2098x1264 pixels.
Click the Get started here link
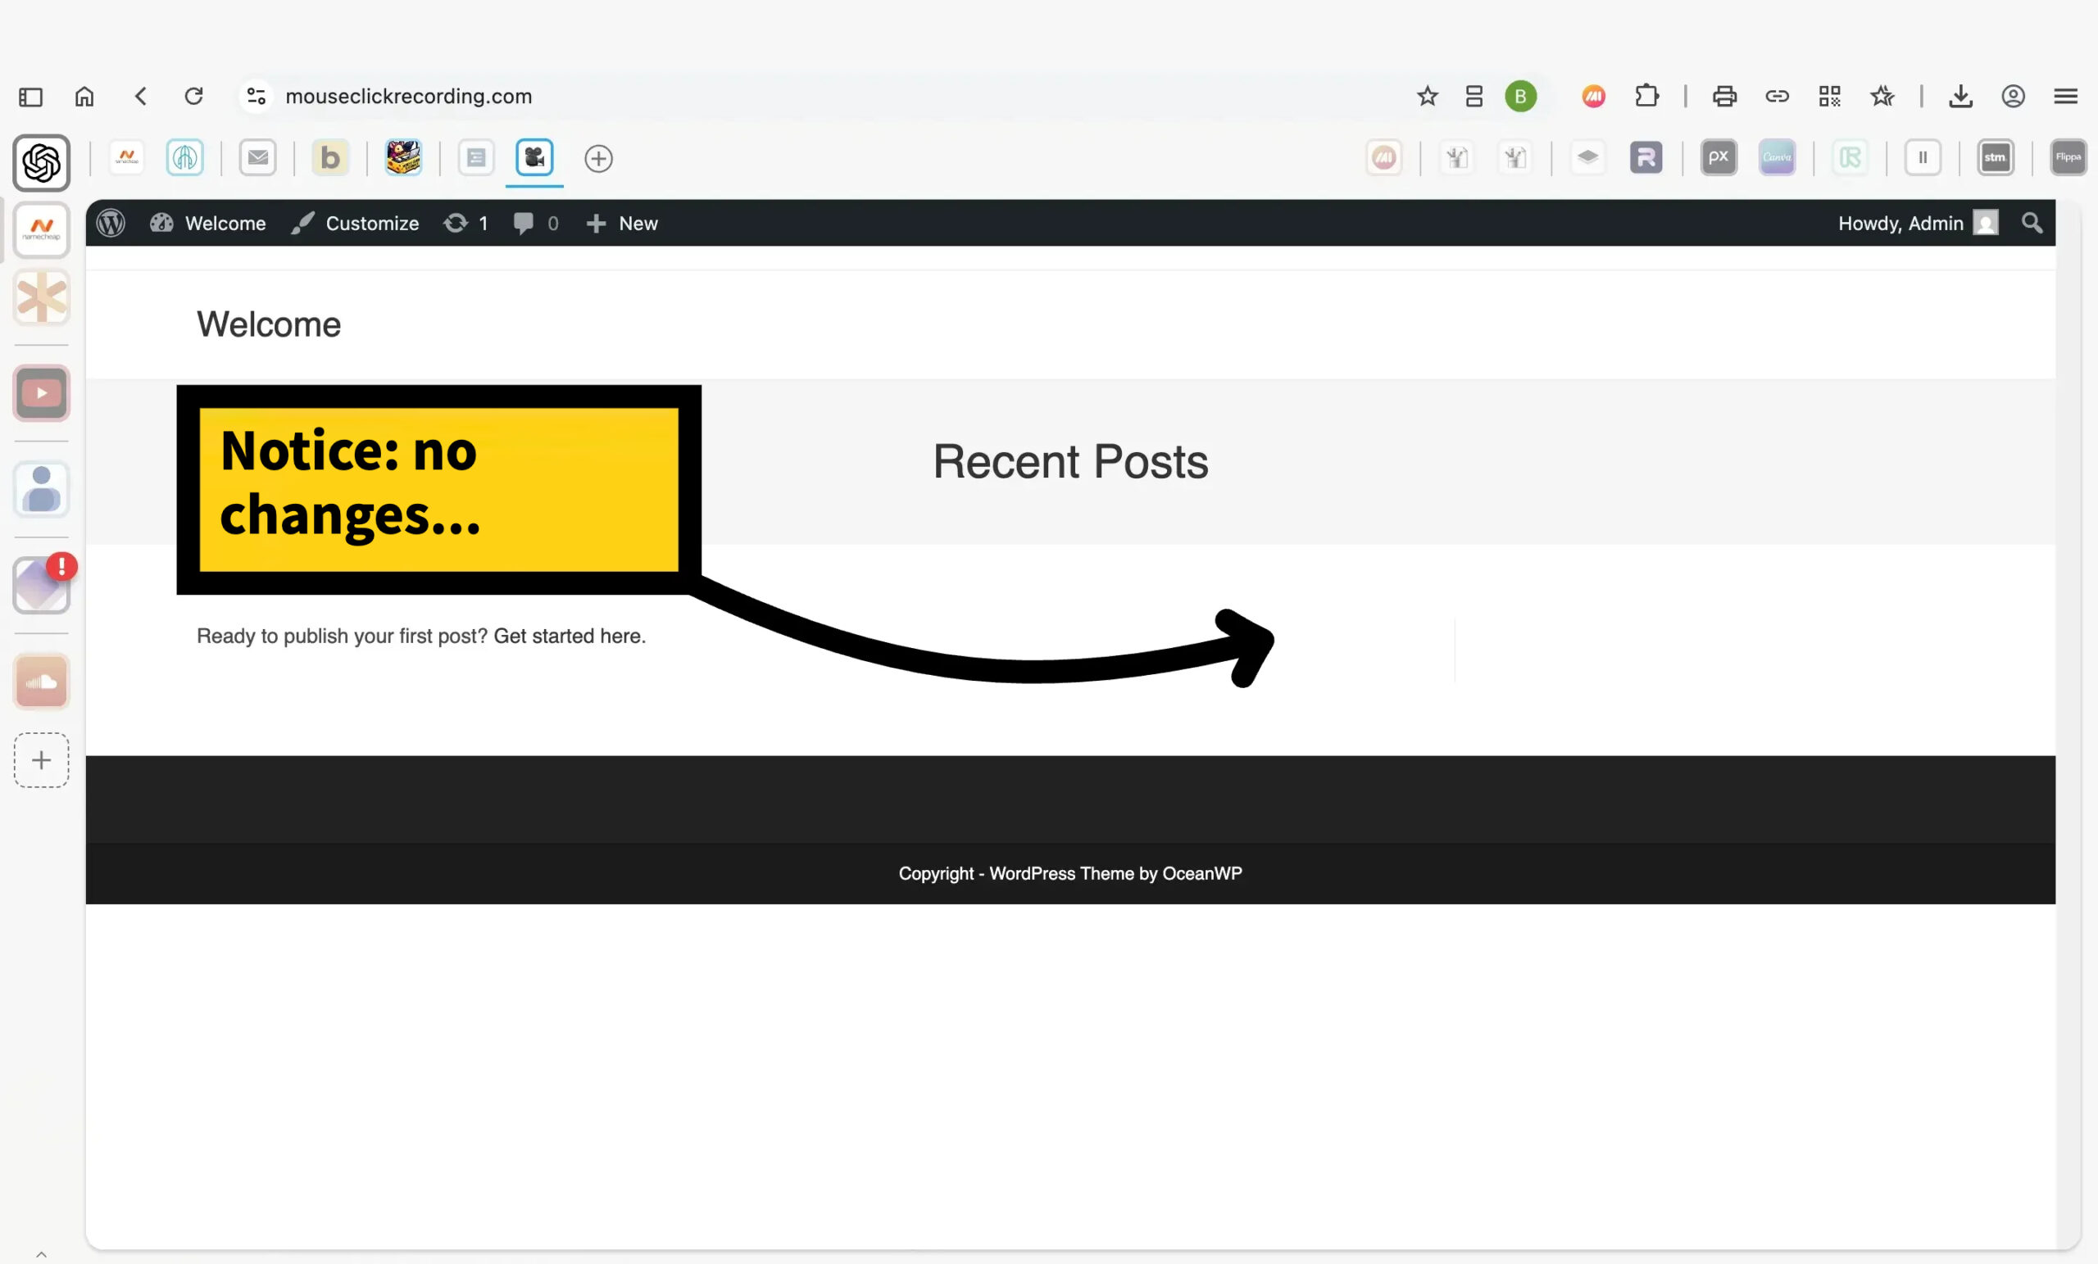coord(569,636)
